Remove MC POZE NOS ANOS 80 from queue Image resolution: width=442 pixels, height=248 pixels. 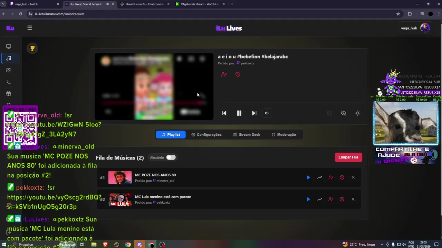pyautogui.click(x=353, y=177)
